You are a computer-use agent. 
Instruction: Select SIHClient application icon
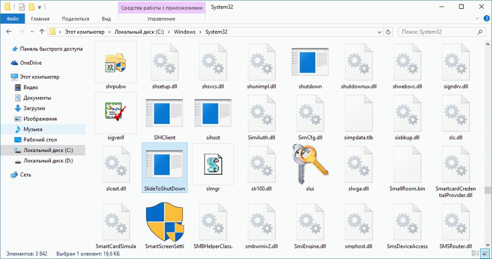pos(164,113)
